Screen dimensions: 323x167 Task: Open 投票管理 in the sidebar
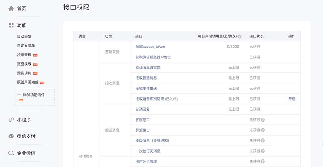24,55
